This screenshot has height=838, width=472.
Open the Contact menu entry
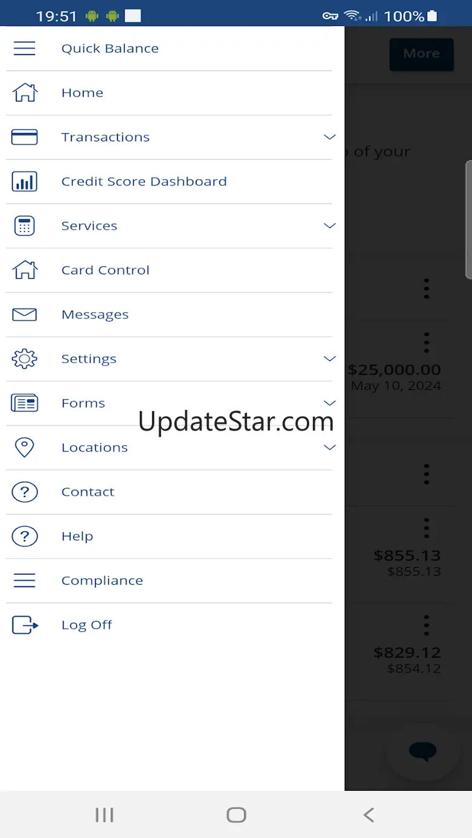click(169, 492)
